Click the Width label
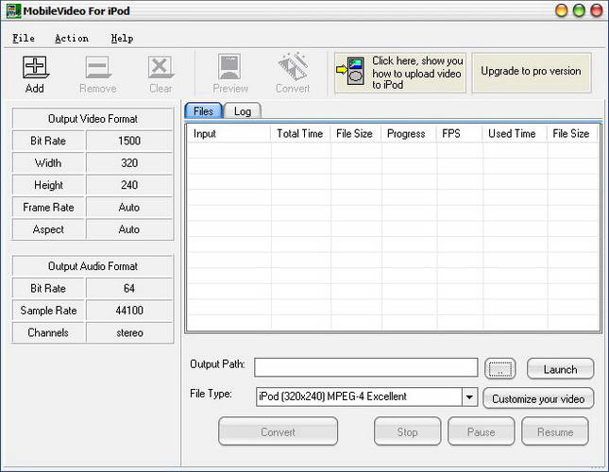609x472 pixels. 48,163
